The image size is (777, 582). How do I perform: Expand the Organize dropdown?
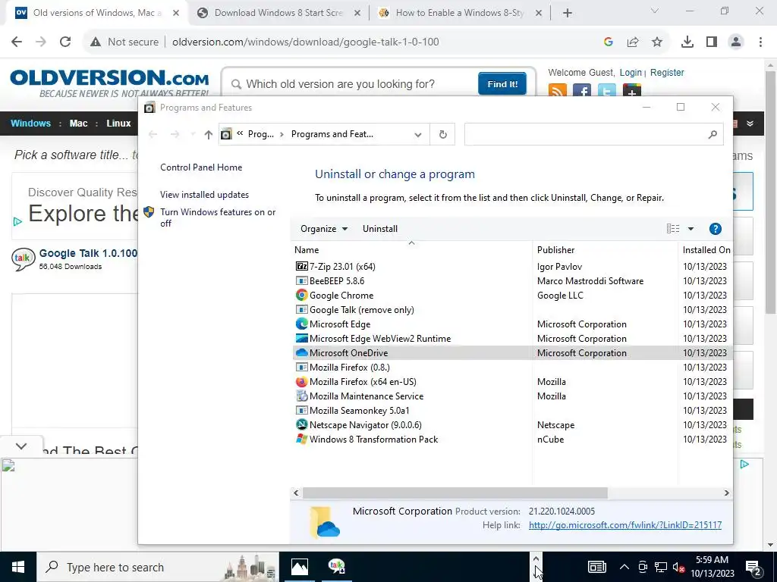[x=324, y=229]
